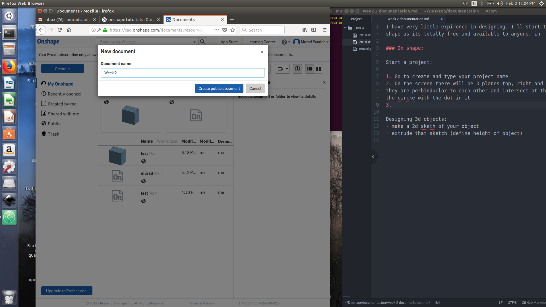Reload the page in Firefox

click(x=60, y=30)
